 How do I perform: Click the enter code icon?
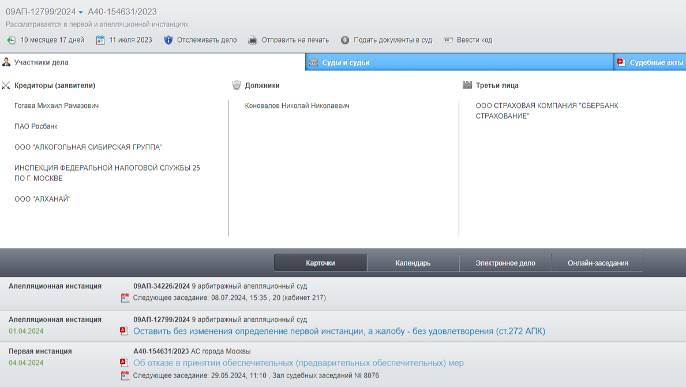[x=448, y=40]
